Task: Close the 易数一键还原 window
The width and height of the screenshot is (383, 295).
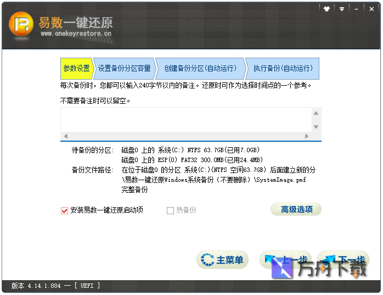Action: (371, 9)
